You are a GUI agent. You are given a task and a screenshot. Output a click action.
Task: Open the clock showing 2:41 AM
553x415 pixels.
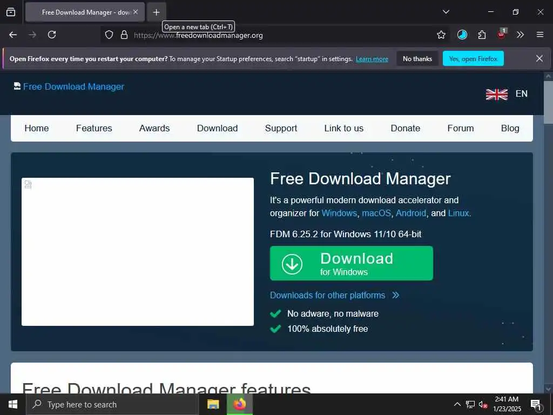pyautogui.click(x=507, y=404)
